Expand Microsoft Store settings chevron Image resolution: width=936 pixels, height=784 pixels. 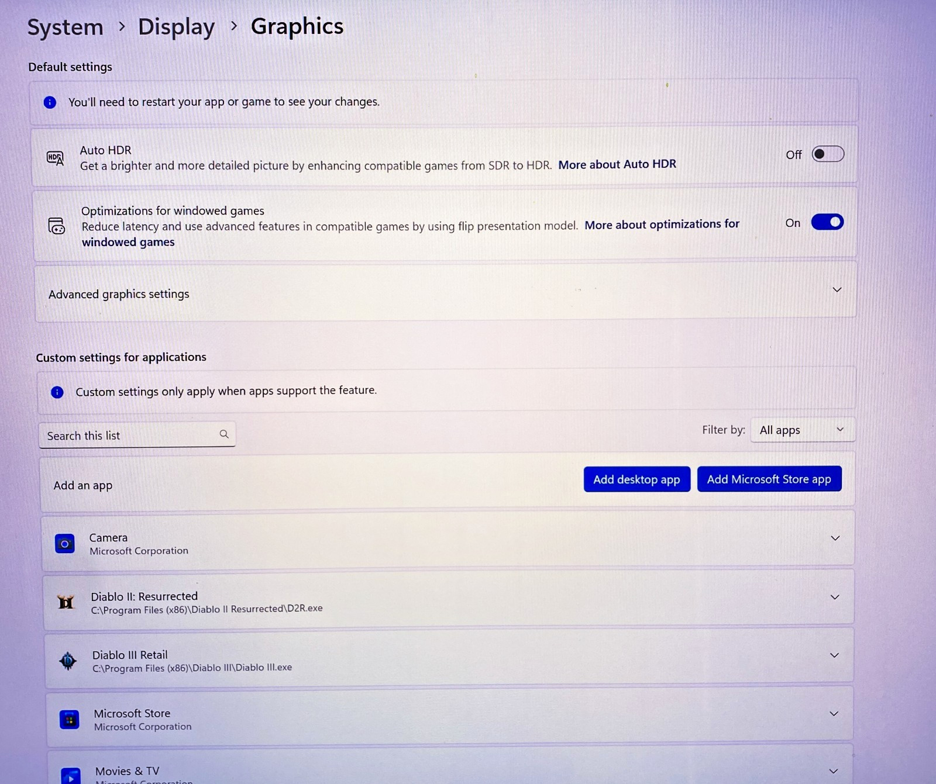834,714
